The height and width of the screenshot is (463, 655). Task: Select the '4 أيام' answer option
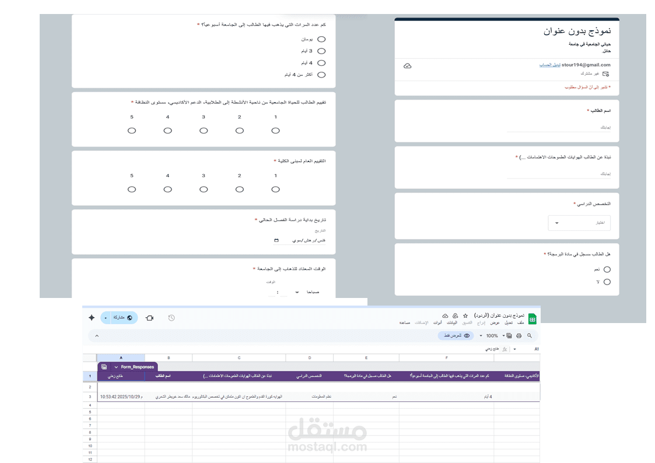pos(321,62)
